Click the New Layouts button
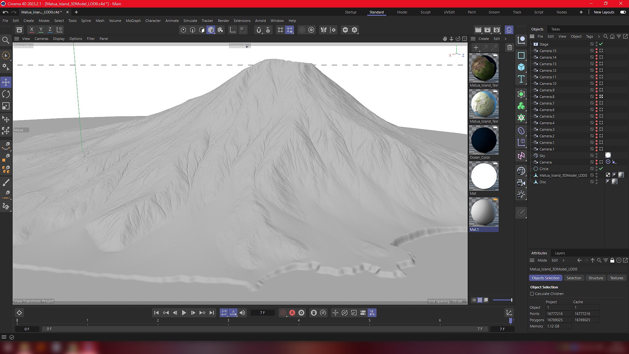The width and height of the screenshot is (629, 354). point(604,12)
